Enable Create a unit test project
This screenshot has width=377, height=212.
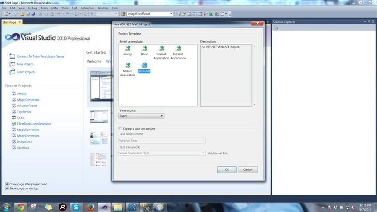coord(121,129)
